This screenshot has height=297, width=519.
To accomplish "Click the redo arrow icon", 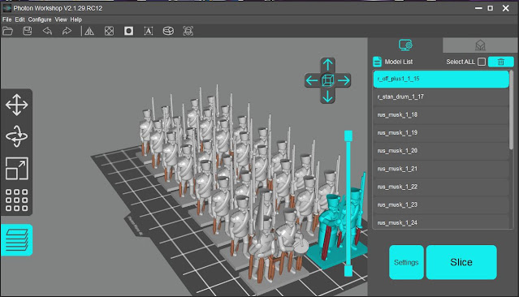I will pyautogui.click(x=67, y=31).
